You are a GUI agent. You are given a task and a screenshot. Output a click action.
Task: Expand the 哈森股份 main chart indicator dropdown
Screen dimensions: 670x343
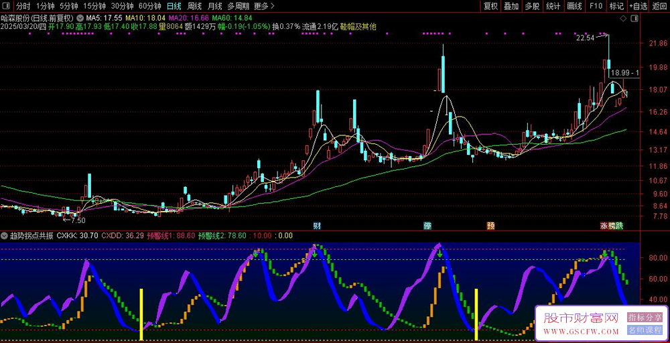click(81, 18)
